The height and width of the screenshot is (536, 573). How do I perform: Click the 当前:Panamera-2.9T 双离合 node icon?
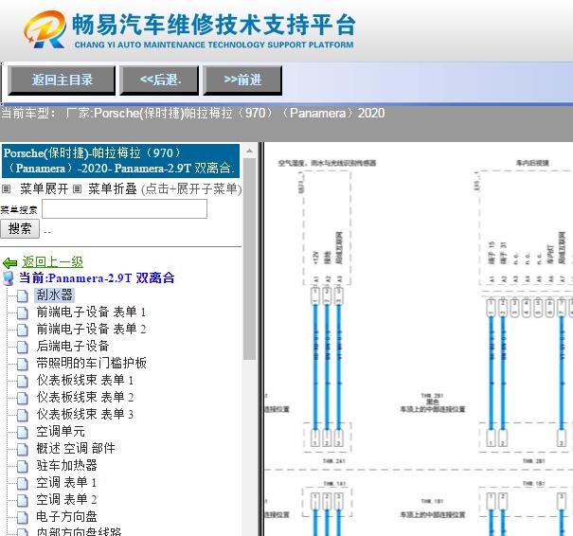tap(9, 278)
